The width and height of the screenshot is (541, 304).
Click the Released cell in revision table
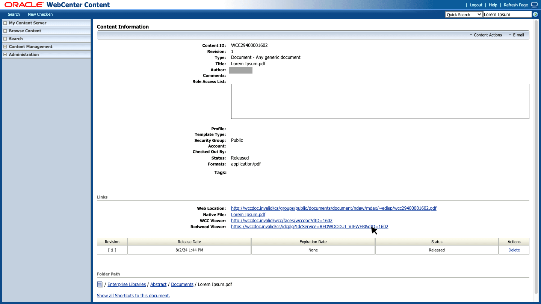click(437, 250)
